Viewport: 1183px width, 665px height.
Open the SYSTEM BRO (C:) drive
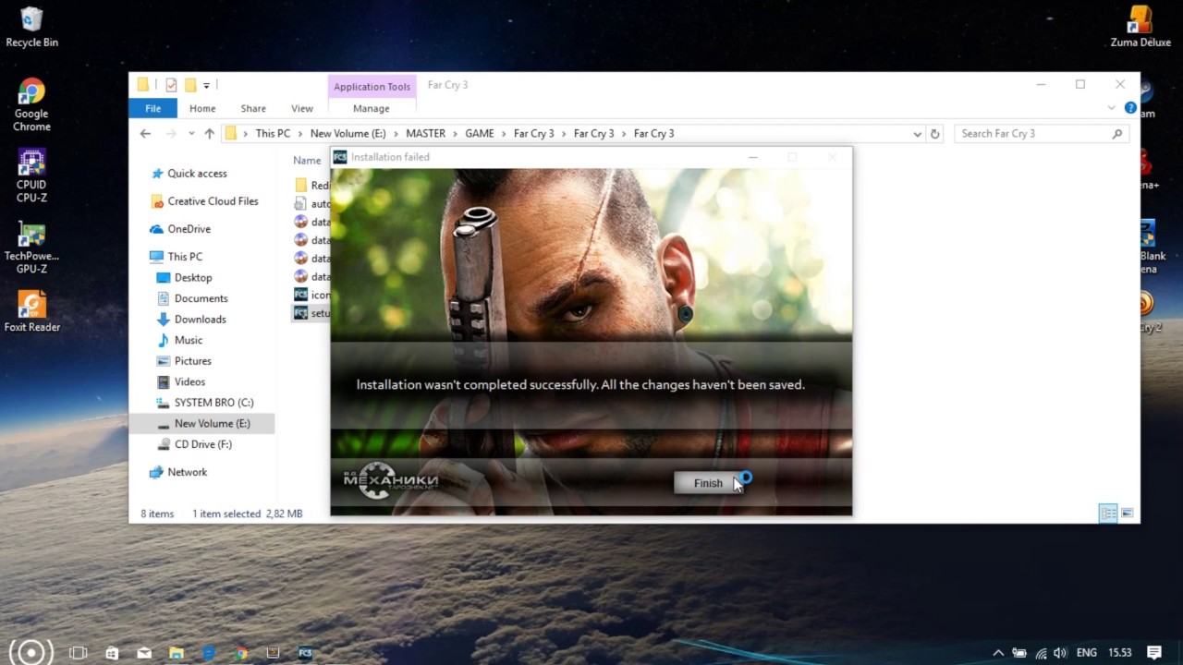point(213,403)
